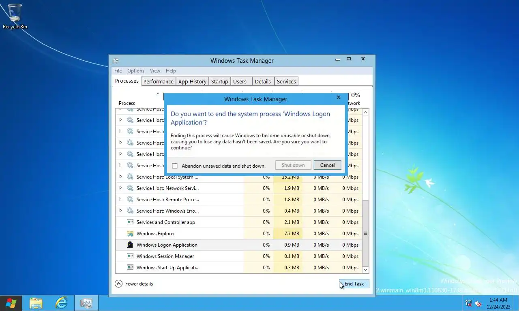Viewport: 519px width, 311px height.
Task: Click 7.7 MB memory value of Windows Explorer
Action: click(291, 233)
